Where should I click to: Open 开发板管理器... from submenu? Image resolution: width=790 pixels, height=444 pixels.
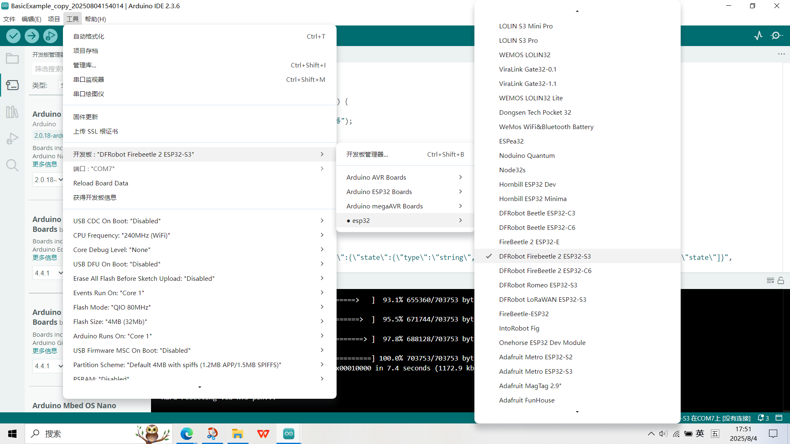(x=405, y=154)
